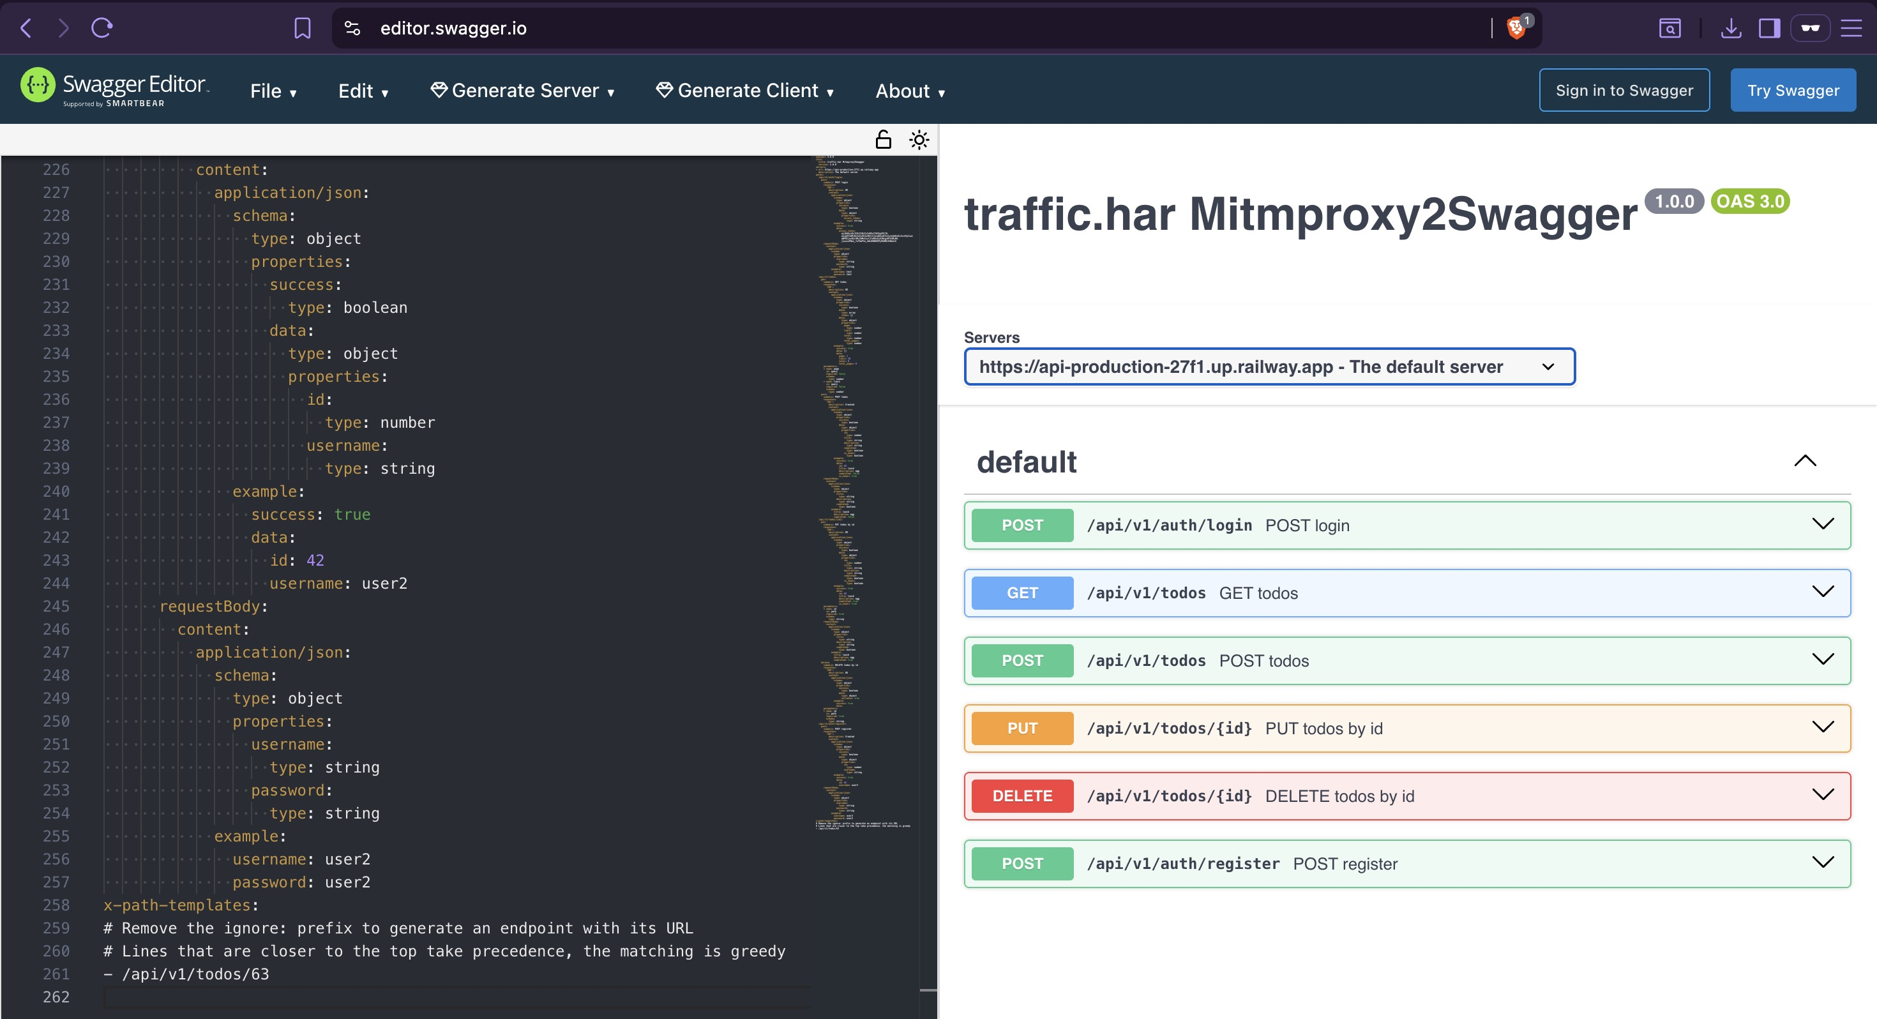The width and height of the screenshot is (1877, 1019).
Task: Click the /api/v1/auth/login path link
Action: point(1169,525)
